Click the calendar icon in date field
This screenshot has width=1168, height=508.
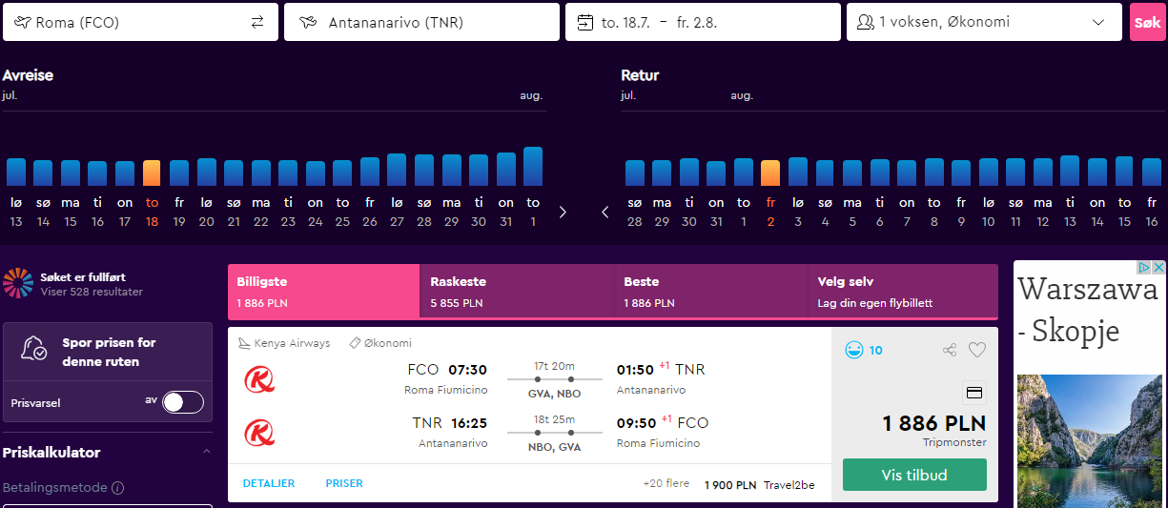pos(584,22)
